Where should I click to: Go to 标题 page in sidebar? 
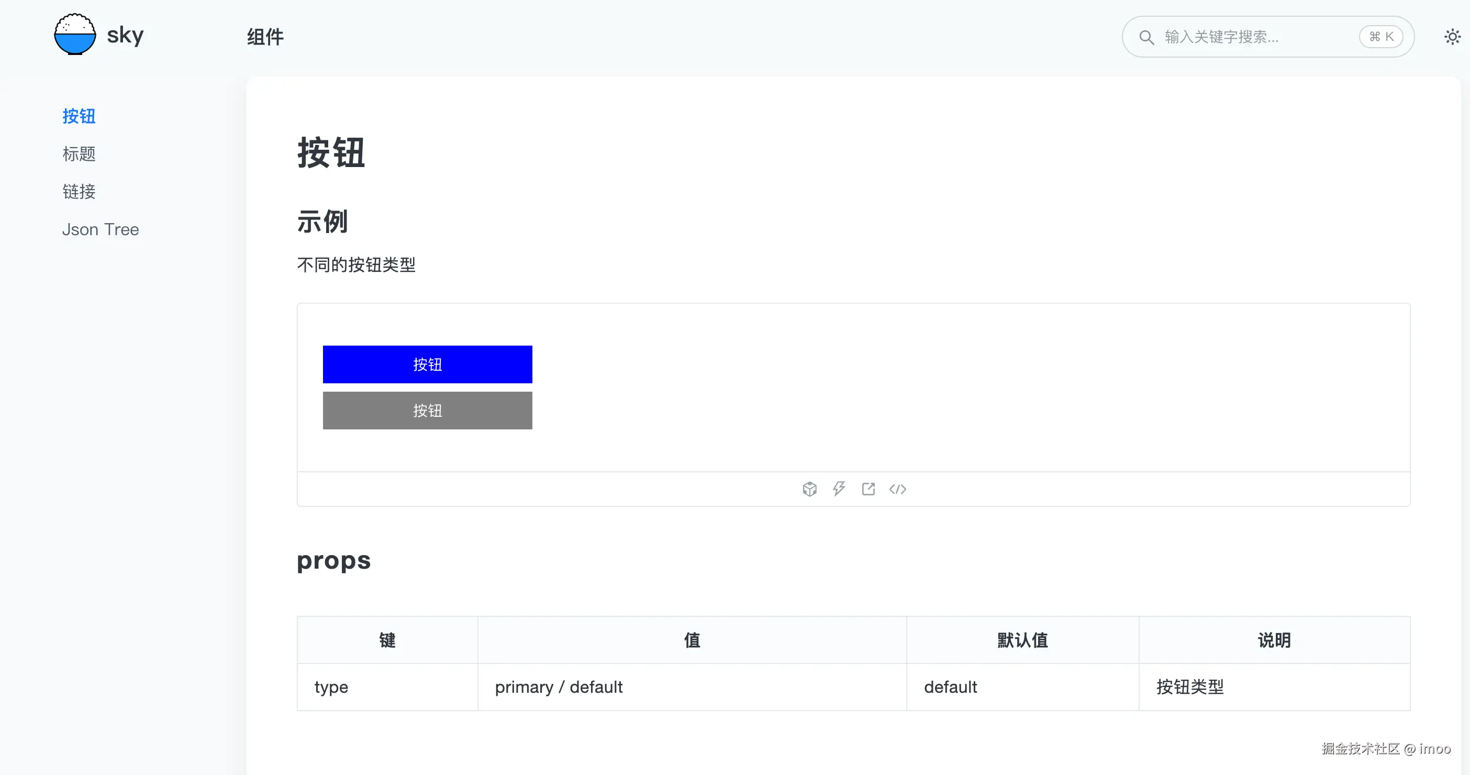tap(79, 153)
